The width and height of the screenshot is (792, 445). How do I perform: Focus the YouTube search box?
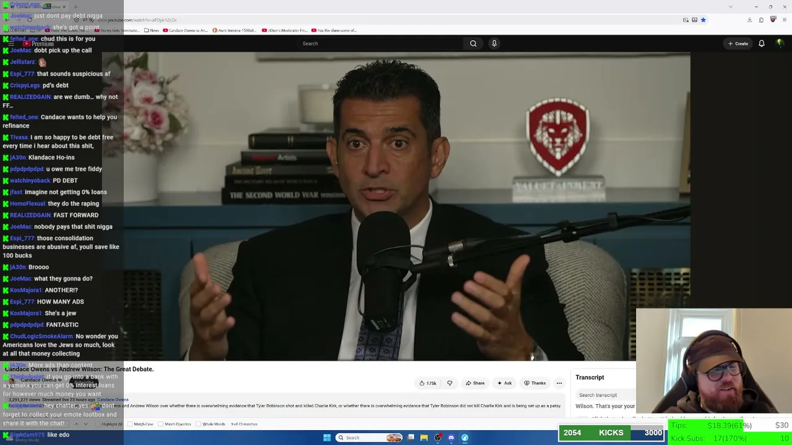tap(381, 43)
